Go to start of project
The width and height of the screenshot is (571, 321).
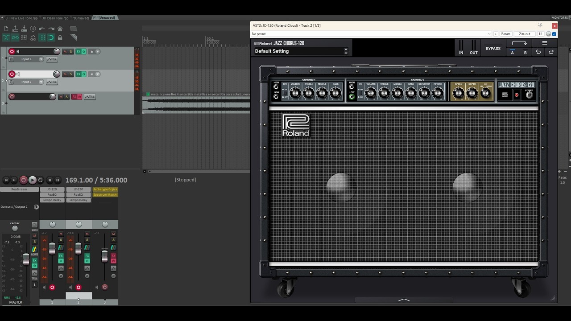coord(6,180)
